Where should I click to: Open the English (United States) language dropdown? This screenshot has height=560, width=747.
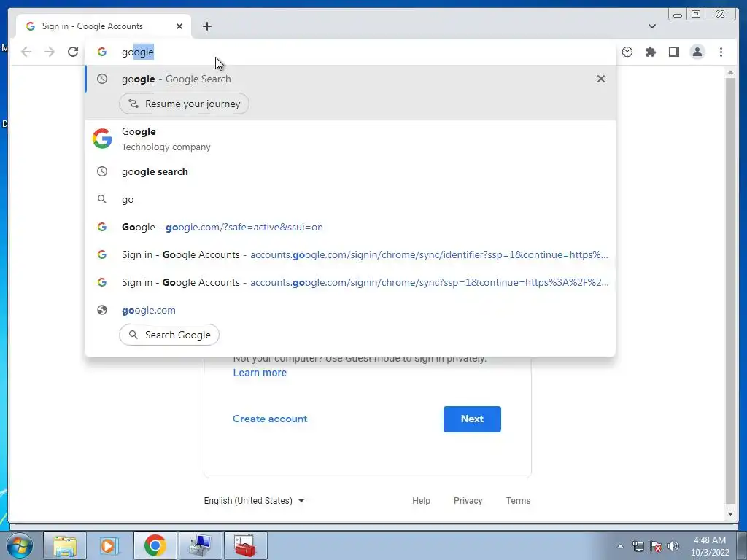[x=254, y=500]
